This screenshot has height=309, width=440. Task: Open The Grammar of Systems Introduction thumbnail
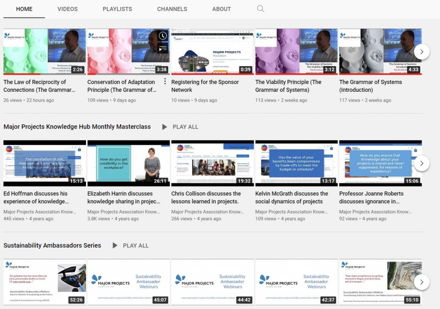[x=380, y=51]
